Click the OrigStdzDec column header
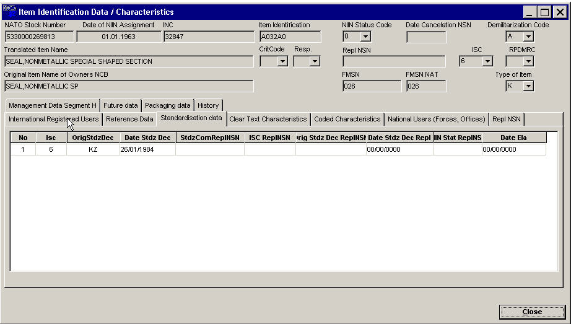The width and height of the screenshot is (571, 324). point(94,138)
